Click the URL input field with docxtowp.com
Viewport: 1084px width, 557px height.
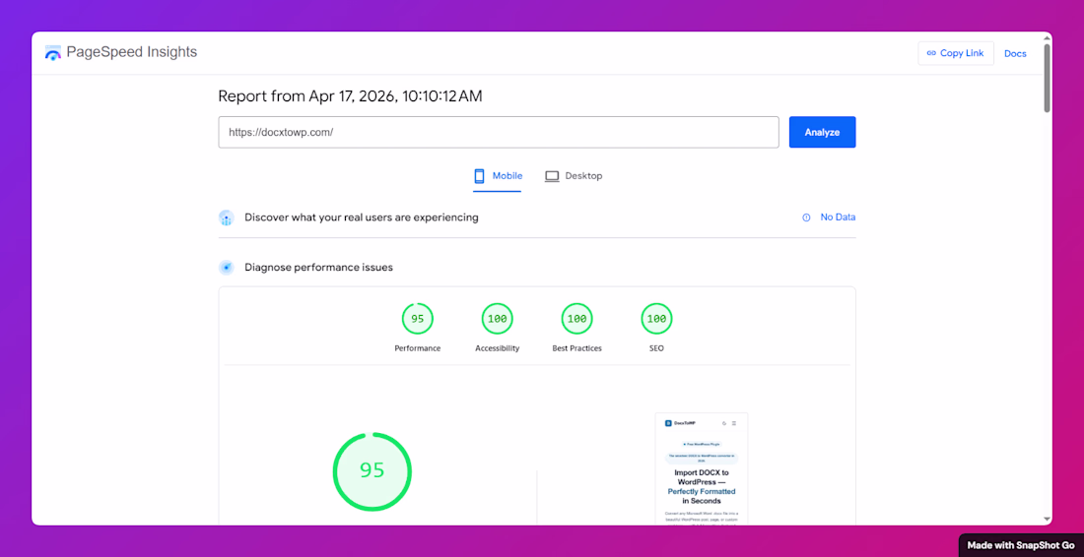pos(499,132)
